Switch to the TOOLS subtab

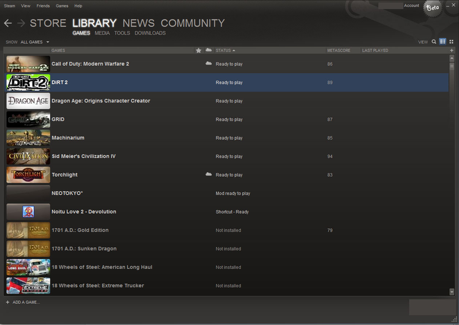click(x=122, y=33)
